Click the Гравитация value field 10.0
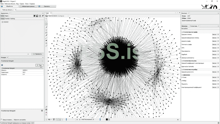Screen dimensions: 220x124 [33, 72]
